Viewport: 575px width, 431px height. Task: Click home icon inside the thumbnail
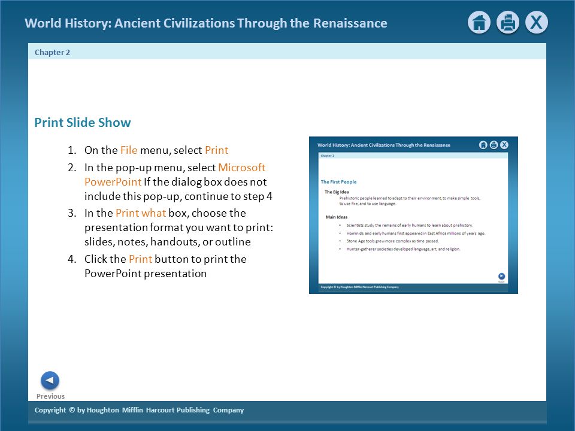[483, 145]
